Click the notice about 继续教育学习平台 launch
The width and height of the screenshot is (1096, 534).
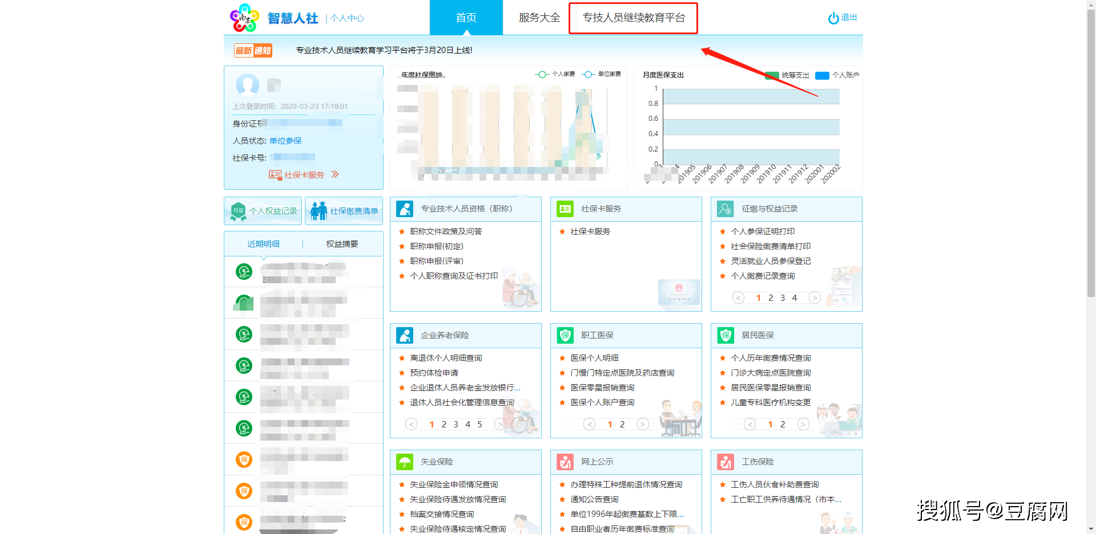click(384, 50)
